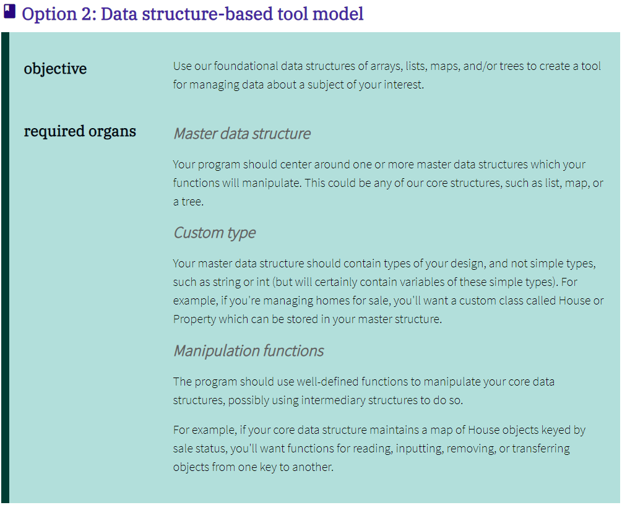Click the words 'a tree.' ending first paragraph
Image resolution: width=622 pixels, height=505 pixels.
point(188,202)
